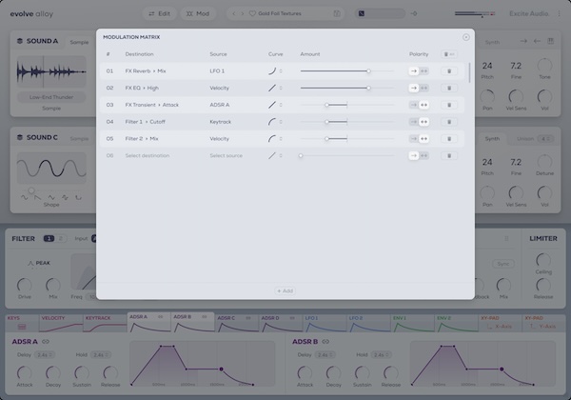Select the saw wave shape icon in Sound C
The height and width of the screenshot is (400, 571).
coord(37,197)
